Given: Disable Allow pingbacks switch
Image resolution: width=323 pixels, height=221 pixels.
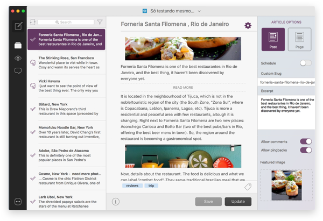Looking at the screenshot, I should [306, 150].
